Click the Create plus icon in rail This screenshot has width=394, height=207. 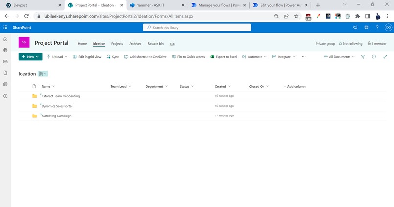click(5, 96)
